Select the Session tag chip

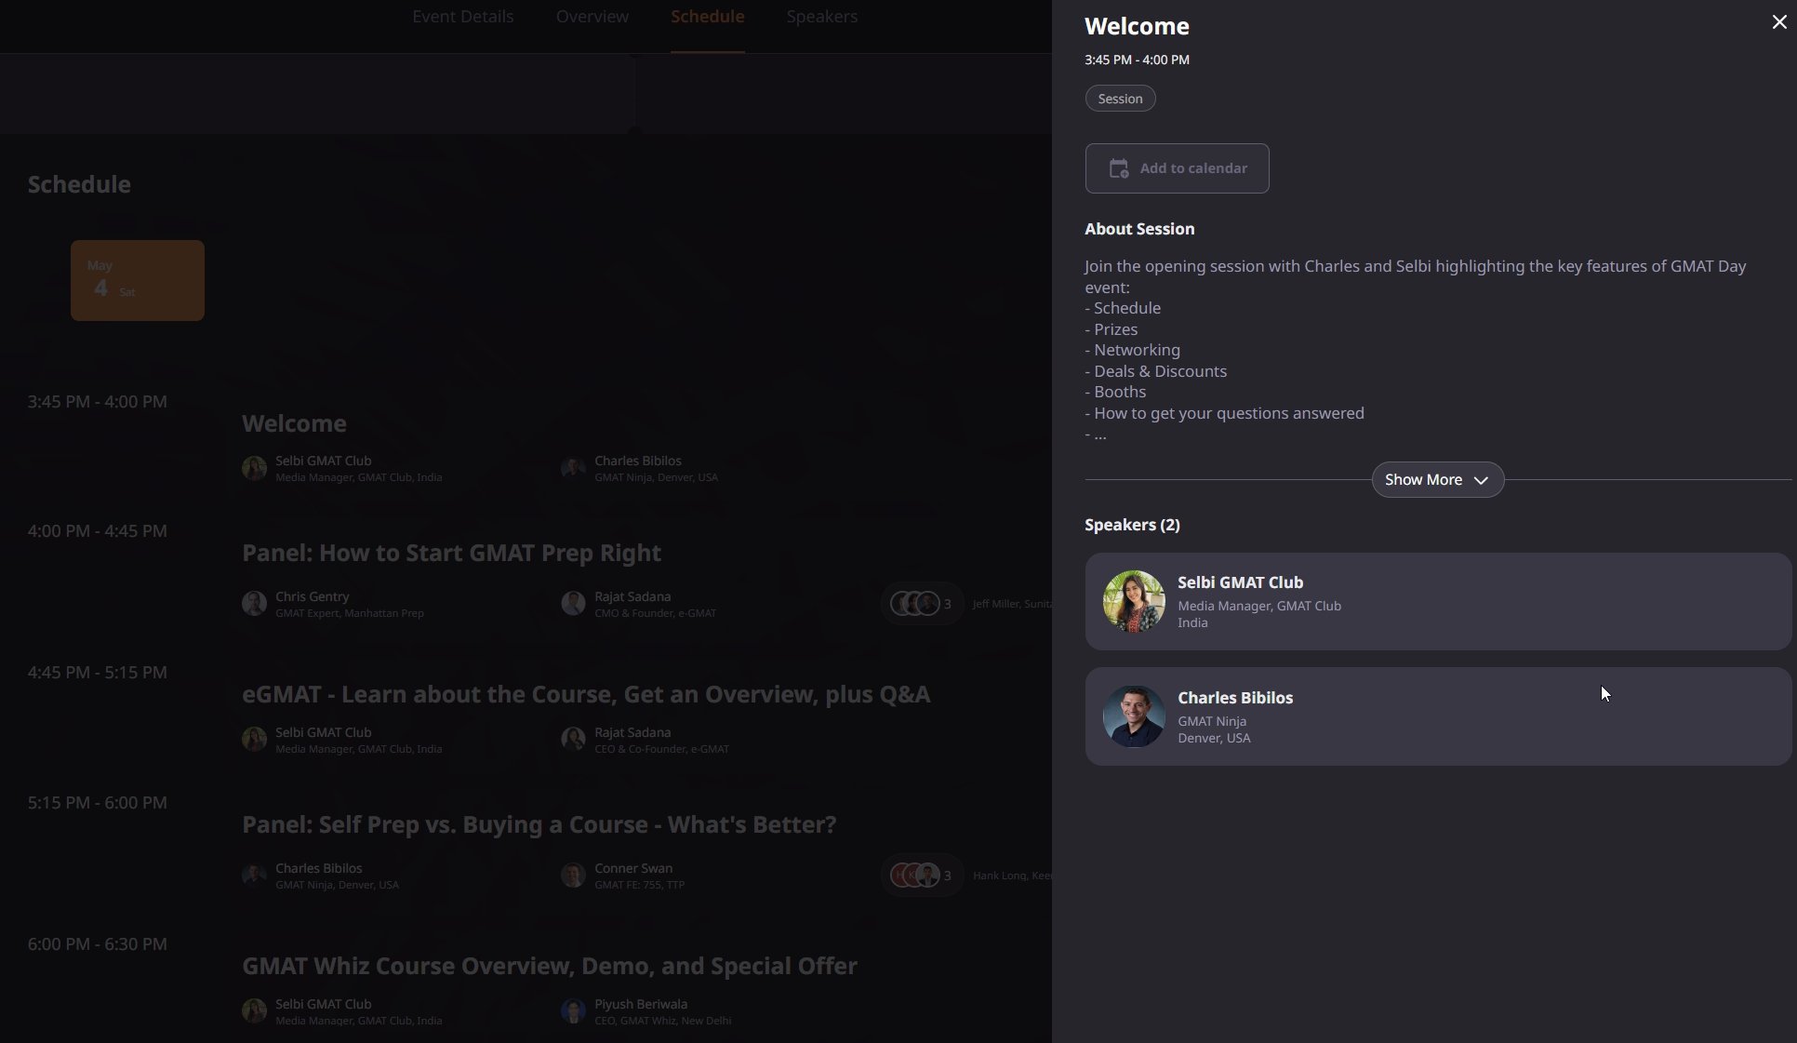1120,99
